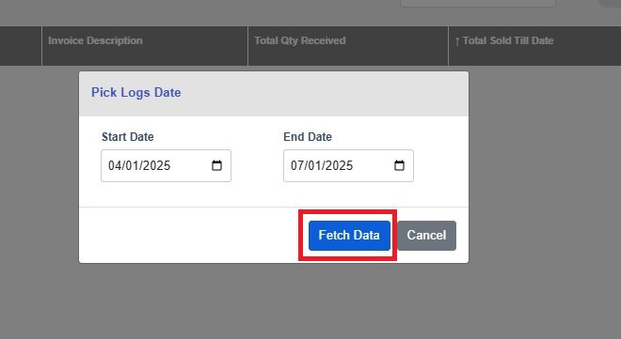
Task: Open the End Date calendar picker icon
Action: click(x=399, y=165)
